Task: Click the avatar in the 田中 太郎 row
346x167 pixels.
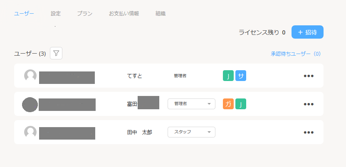Action: pyautogui.click(x=30, y=132)
